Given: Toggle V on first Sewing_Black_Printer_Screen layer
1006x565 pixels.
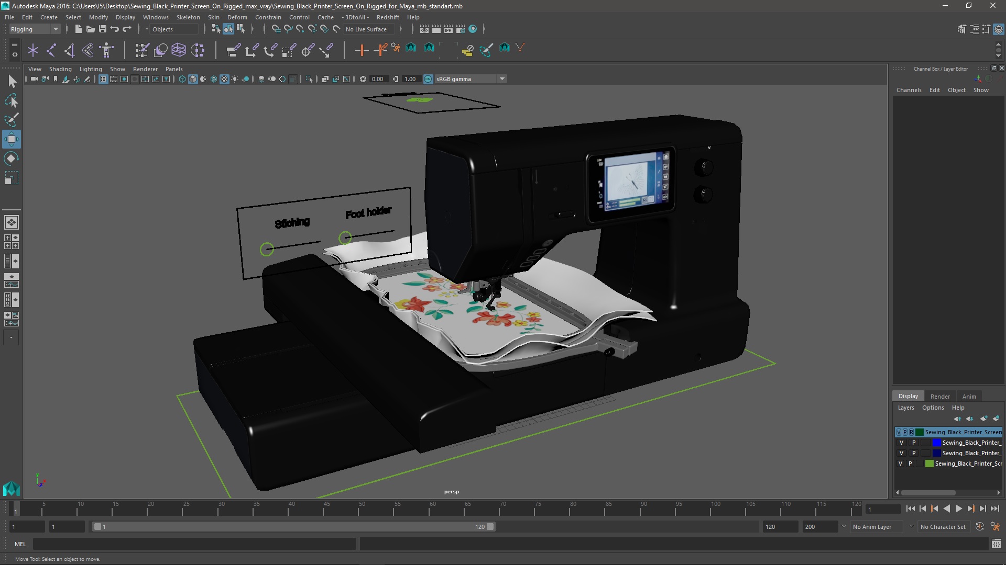Looking at the screenshot, I should [x=899, y=432].
